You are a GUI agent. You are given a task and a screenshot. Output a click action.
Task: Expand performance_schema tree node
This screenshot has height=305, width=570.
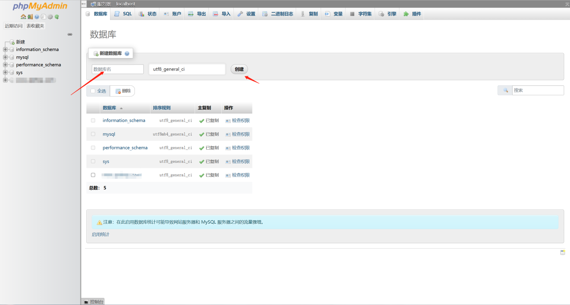click(5, 65)
